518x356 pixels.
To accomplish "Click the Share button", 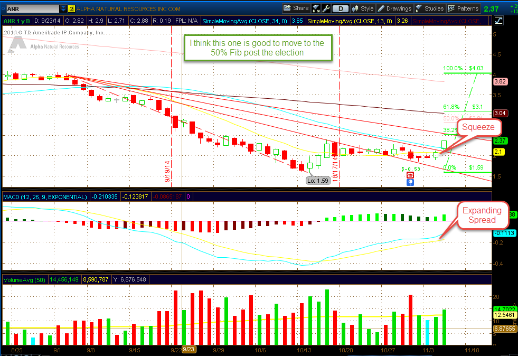I will (296, 8).
